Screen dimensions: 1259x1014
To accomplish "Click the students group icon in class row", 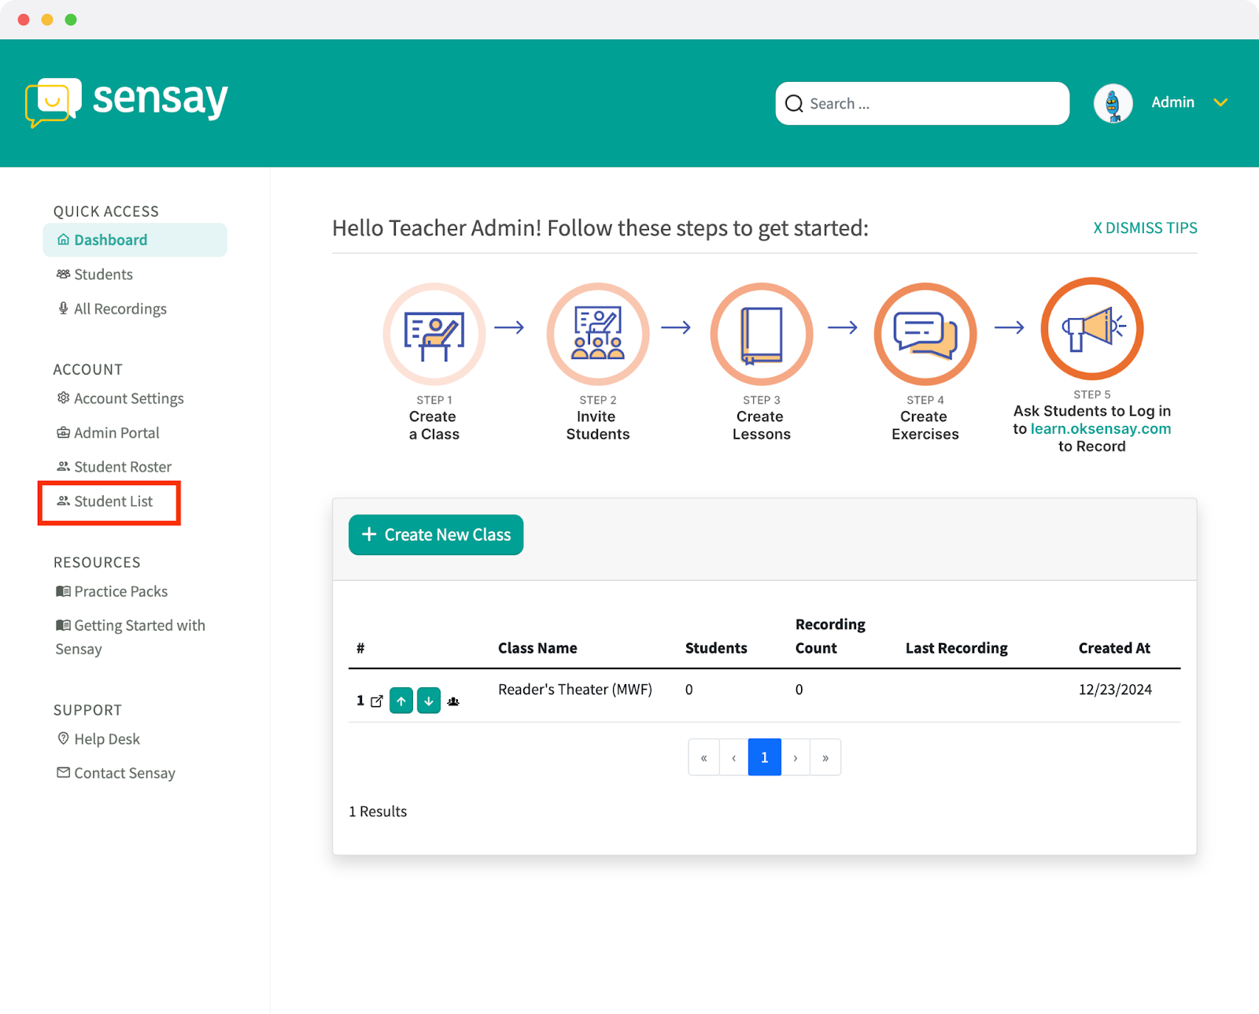I will point(453,701).
